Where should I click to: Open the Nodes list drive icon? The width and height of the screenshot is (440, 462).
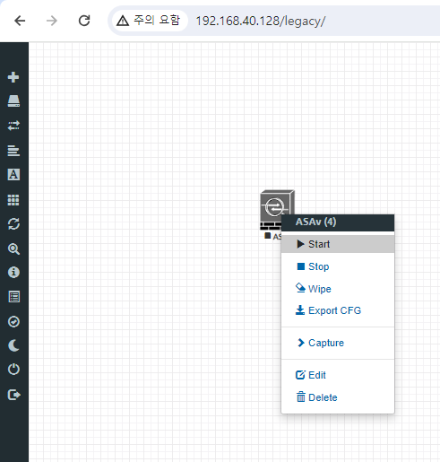click(x=13, y=101)
